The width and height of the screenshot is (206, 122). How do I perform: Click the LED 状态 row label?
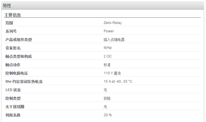(x=13, y=90)
